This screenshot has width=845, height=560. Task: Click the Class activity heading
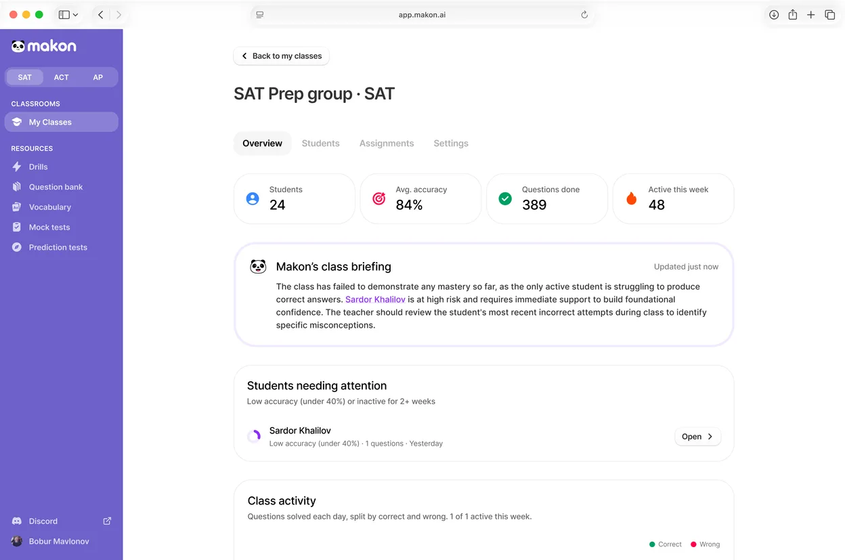pyautogui.click(x=282, y=501)
